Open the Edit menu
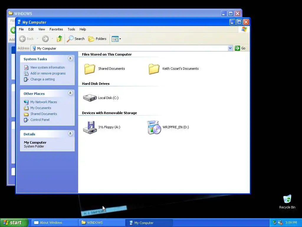 [31, 29]
